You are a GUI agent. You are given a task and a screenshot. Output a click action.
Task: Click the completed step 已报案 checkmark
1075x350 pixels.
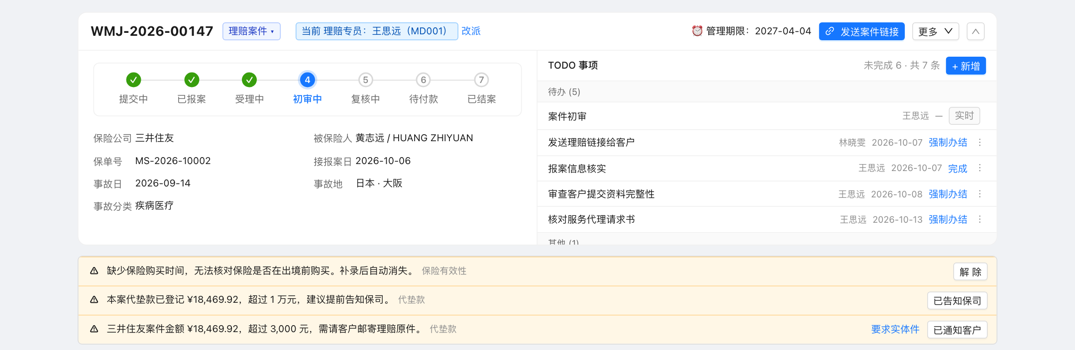coord(192,80)
